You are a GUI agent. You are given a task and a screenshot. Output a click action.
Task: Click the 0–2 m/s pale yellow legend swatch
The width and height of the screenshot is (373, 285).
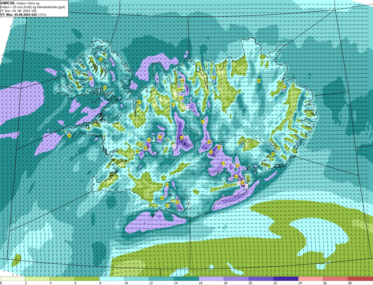point(13,279)
